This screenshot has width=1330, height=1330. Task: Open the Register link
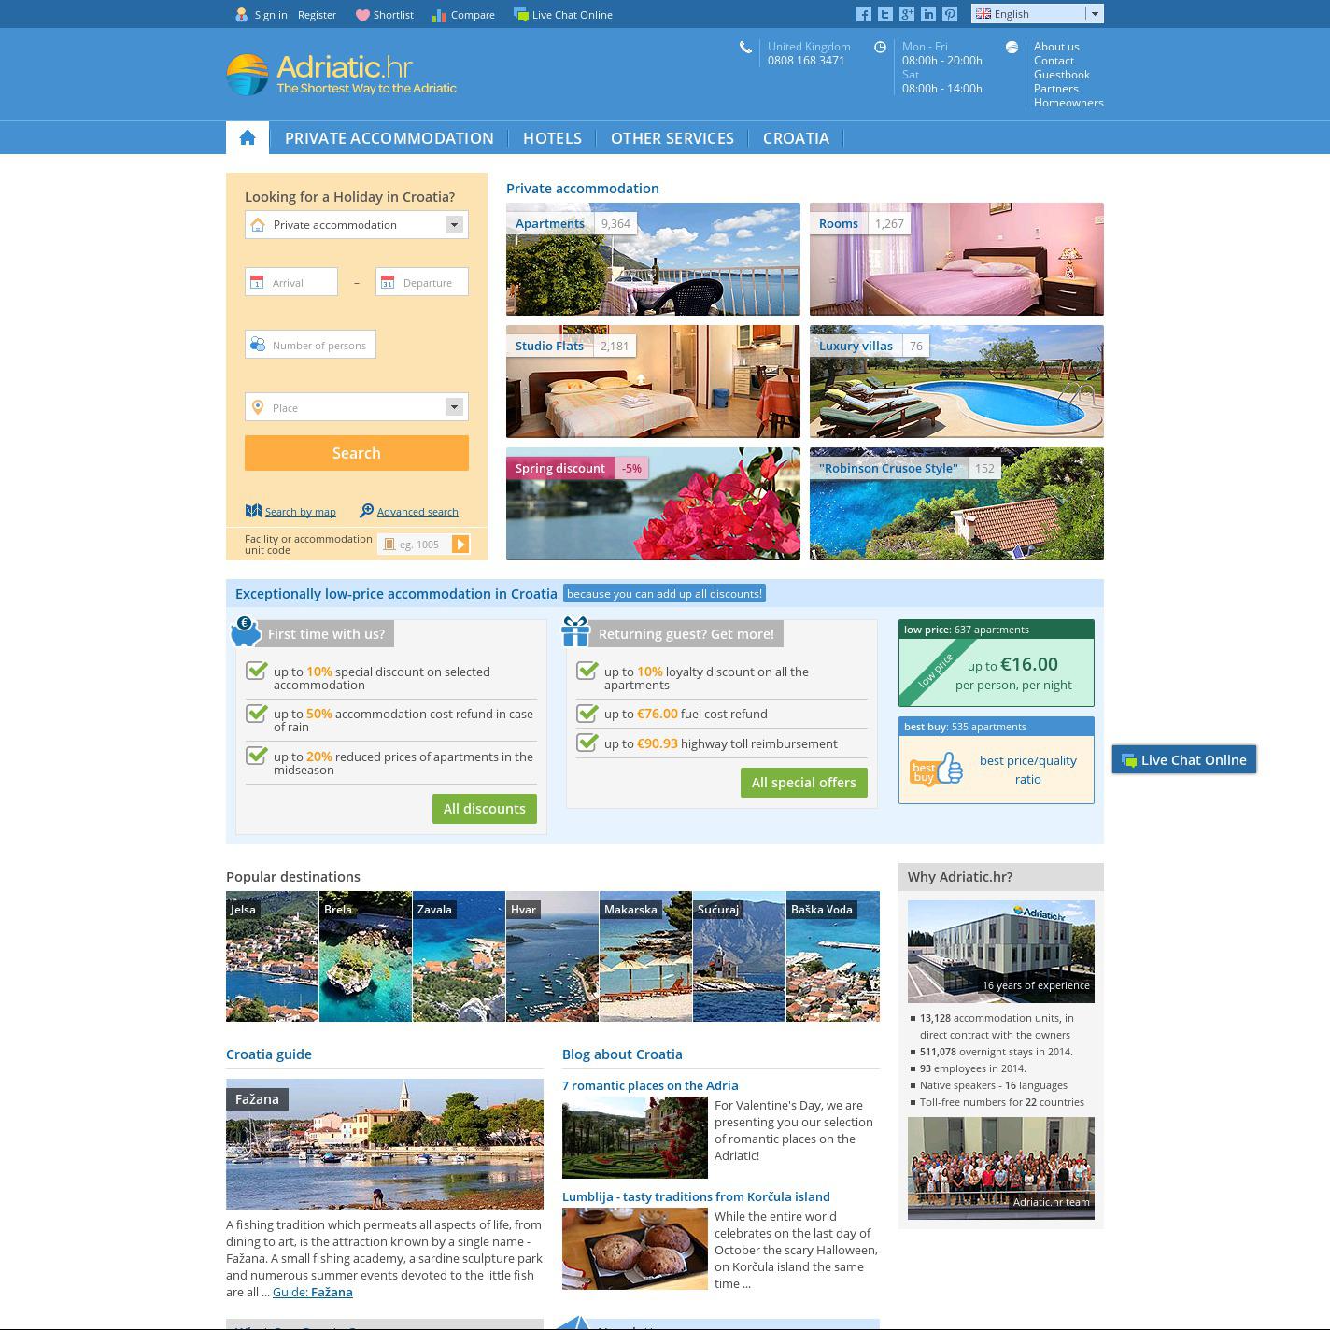point(317,15)
